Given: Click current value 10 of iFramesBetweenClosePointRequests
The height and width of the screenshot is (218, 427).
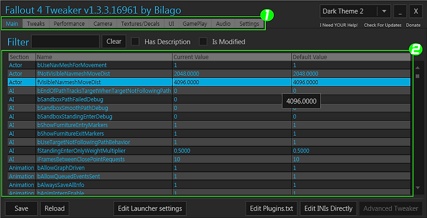Looking at the screenshot, I should [x=232, y=159].
